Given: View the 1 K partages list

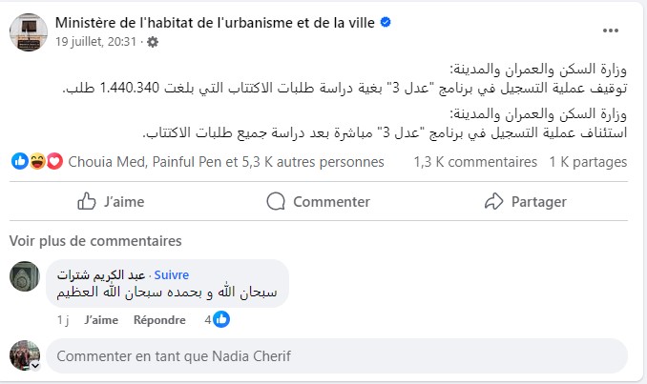Looking at the screenshot, I should click(x=589, y=162).
